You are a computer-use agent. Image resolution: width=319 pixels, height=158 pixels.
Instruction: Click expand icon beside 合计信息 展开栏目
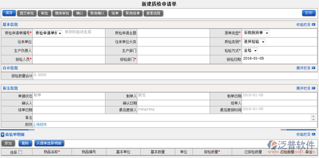(x=313, y=68)
